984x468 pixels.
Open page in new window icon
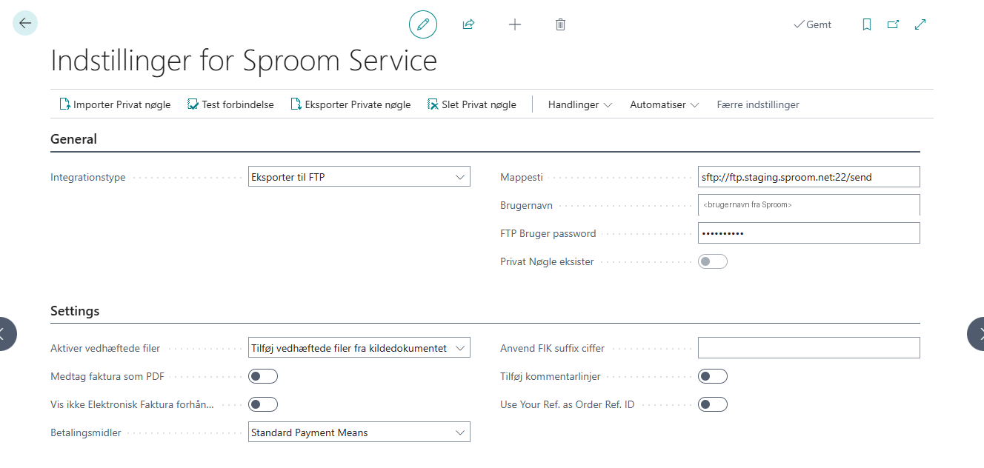pos(894,24)
